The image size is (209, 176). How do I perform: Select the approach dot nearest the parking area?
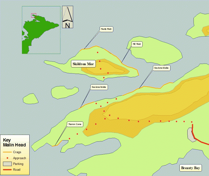tap(192, 122)
